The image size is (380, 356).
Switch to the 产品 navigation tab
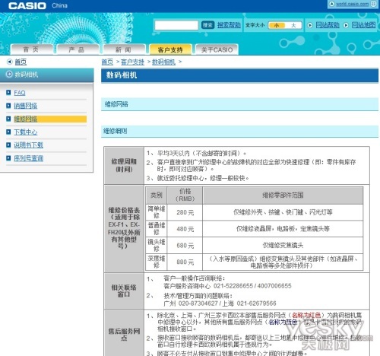tap(78, 49)
